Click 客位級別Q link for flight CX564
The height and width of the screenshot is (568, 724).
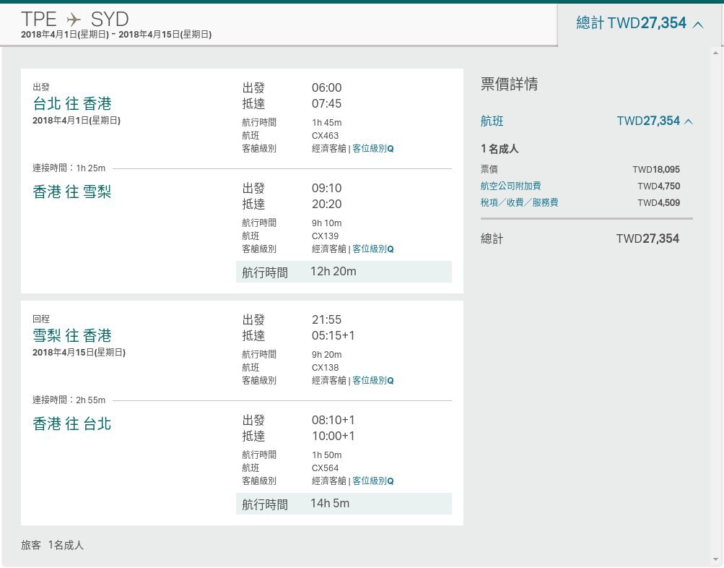(x=373, y=481)
